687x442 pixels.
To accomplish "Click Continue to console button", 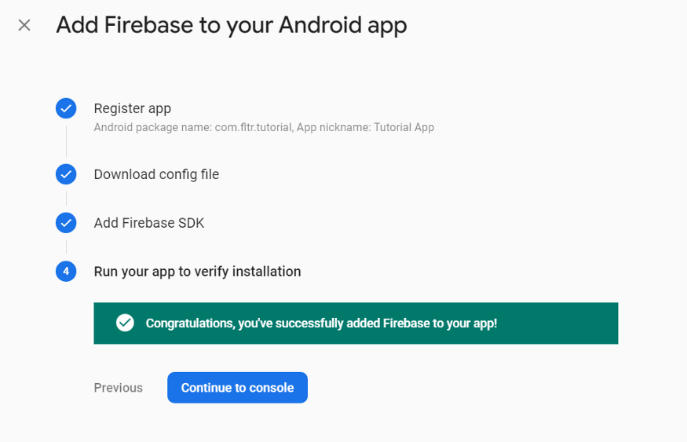I will click(x=237, y=388).
